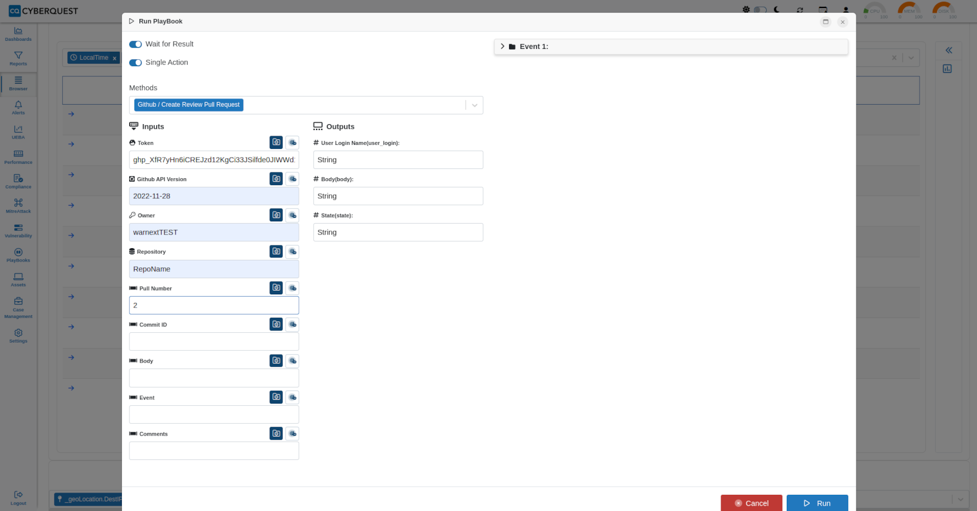Open the Dashboards sidebar item

tap(18, 34)
